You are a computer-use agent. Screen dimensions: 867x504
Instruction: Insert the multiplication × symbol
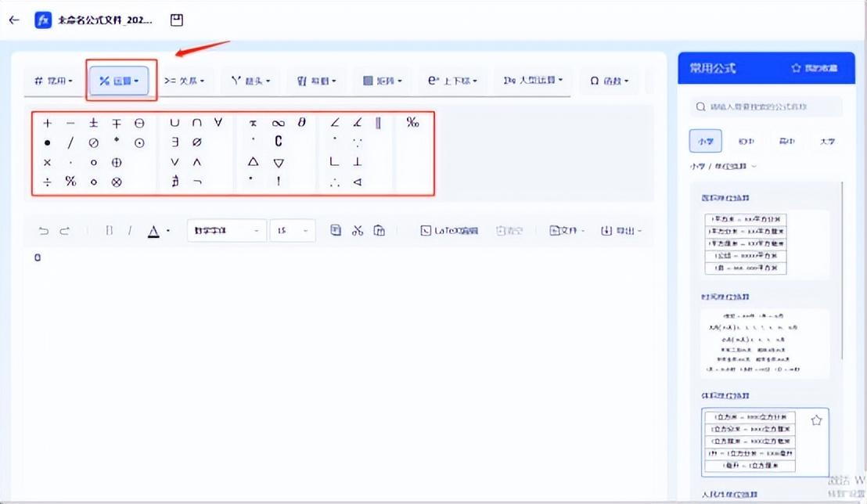tap(48, 163)
